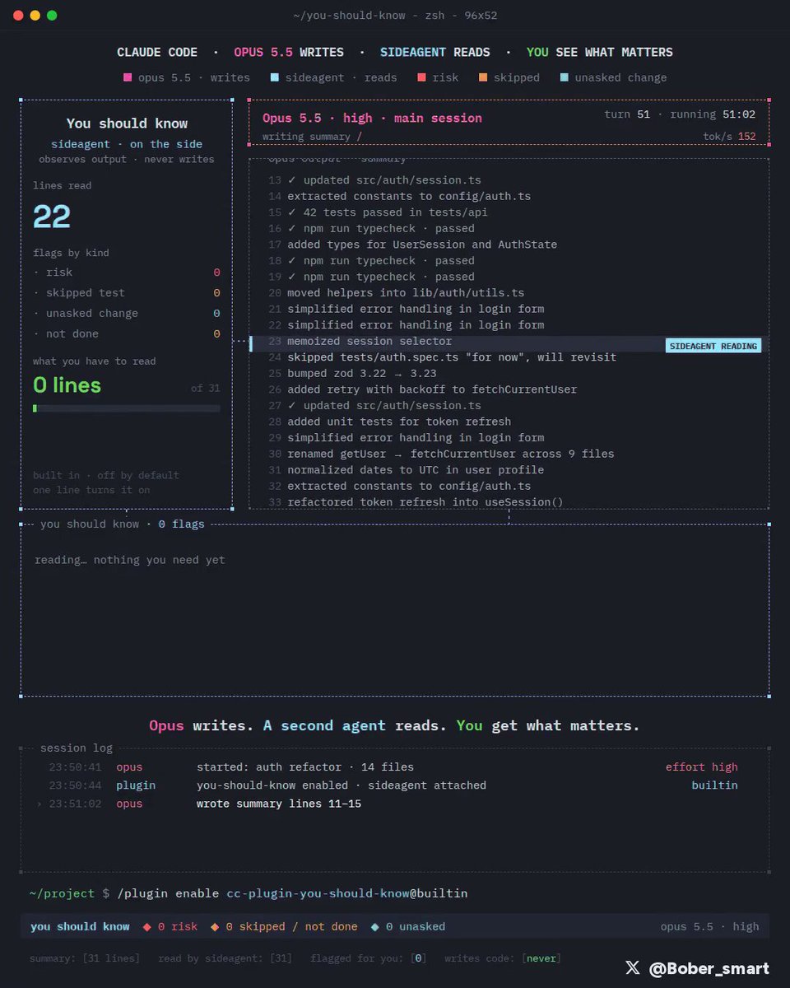This screenshot has width=790, height=988.
Task: Click the 'you should know · 0 flags' heading
Action: pyautogui.click(x=123, y=524)
